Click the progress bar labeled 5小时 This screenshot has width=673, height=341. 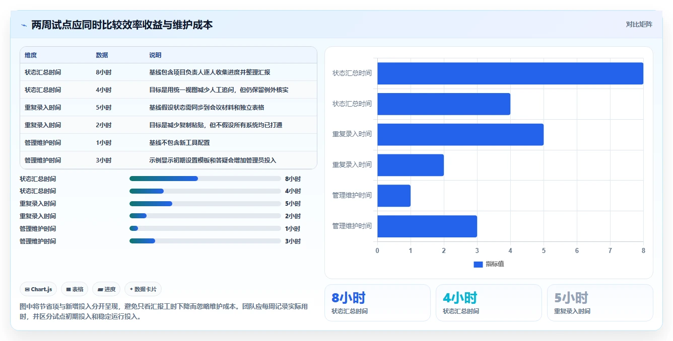pyautogui.click(x=205, y=204)
